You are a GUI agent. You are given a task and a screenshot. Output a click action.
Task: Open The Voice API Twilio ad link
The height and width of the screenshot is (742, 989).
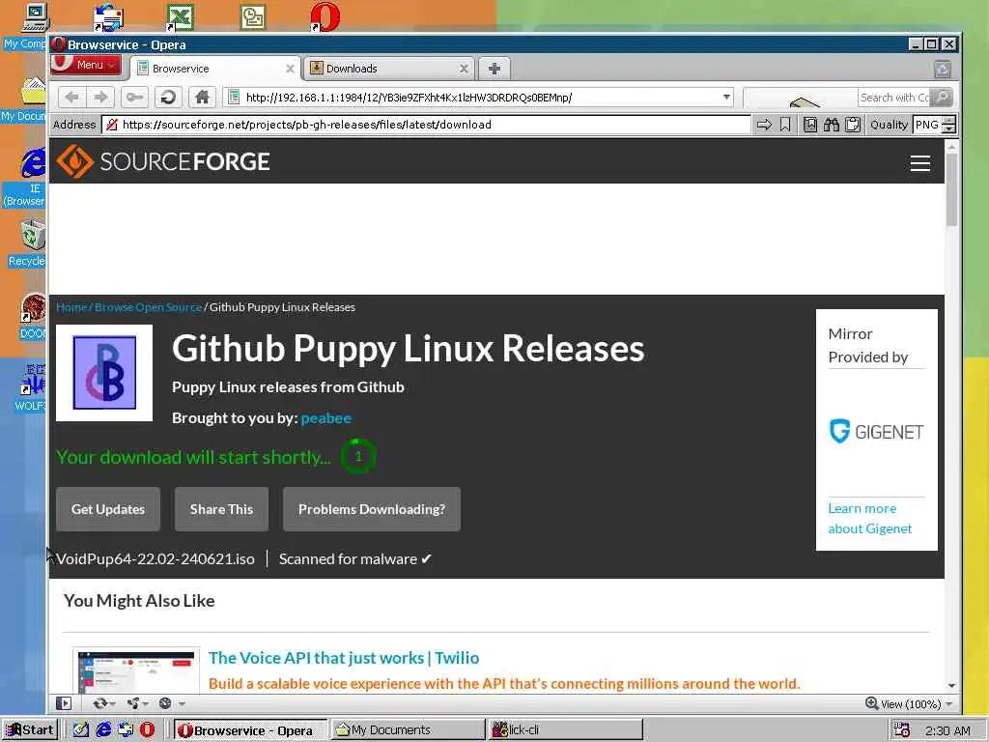[x=344, y=657]
